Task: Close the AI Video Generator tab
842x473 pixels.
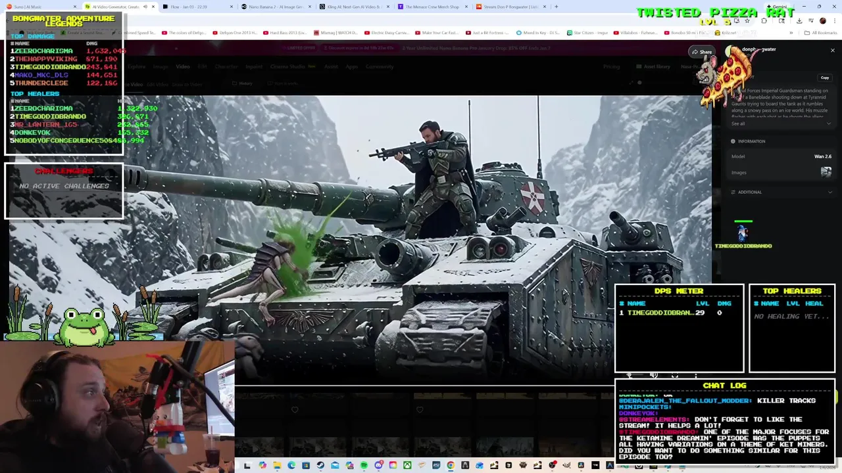Action: tap(153, 7)
